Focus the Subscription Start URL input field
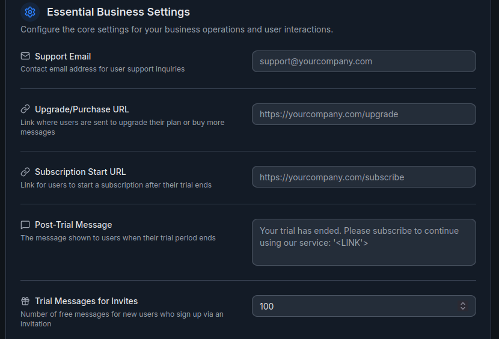 364,177
